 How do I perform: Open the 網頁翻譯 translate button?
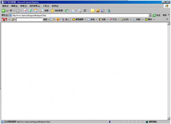pyautogui.click(x=78, y=20)
